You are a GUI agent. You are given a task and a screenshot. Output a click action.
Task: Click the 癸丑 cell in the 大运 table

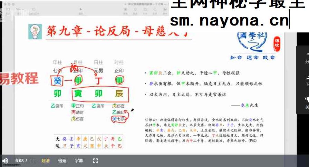pos(65,142)
